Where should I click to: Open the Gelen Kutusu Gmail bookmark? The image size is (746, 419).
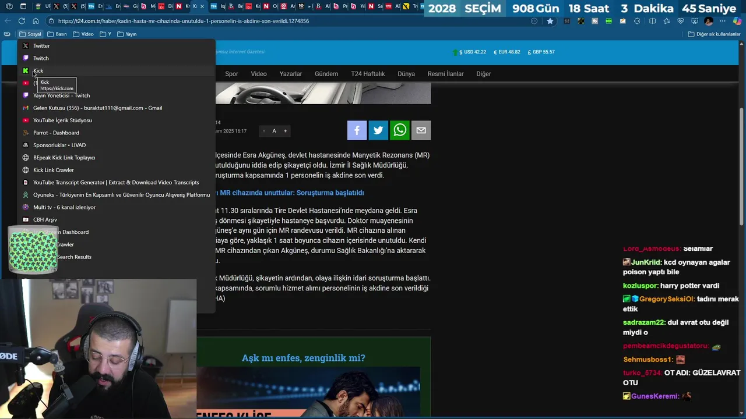click(117, 108)
